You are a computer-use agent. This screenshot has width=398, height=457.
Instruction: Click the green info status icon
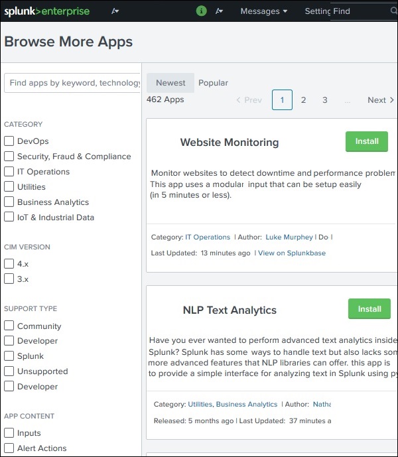point(202,11)
